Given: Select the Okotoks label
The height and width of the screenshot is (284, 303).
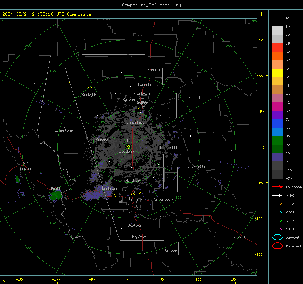Looking at the screenshot, I should pos(135,225).
